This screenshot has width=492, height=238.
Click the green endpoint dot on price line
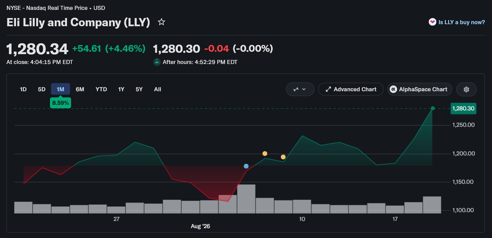point(433,108)
